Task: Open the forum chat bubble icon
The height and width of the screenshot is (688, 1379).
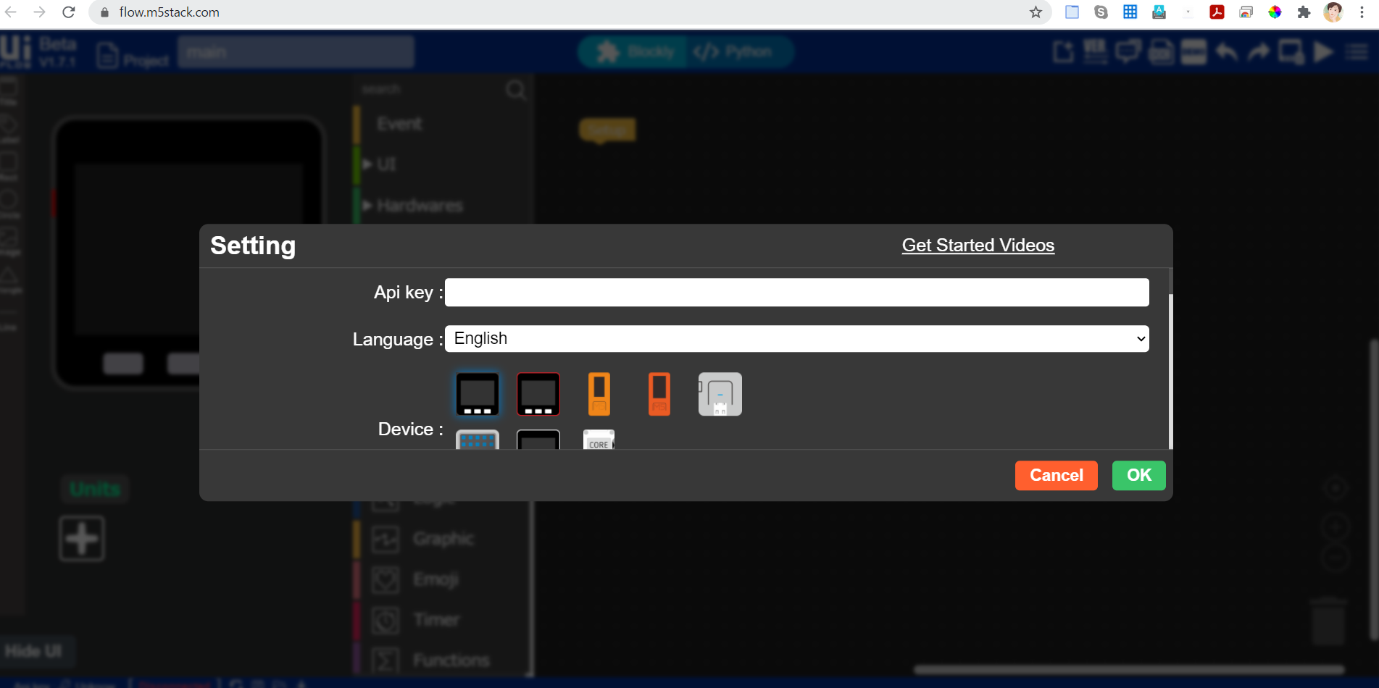Action: click(1128, 52)
